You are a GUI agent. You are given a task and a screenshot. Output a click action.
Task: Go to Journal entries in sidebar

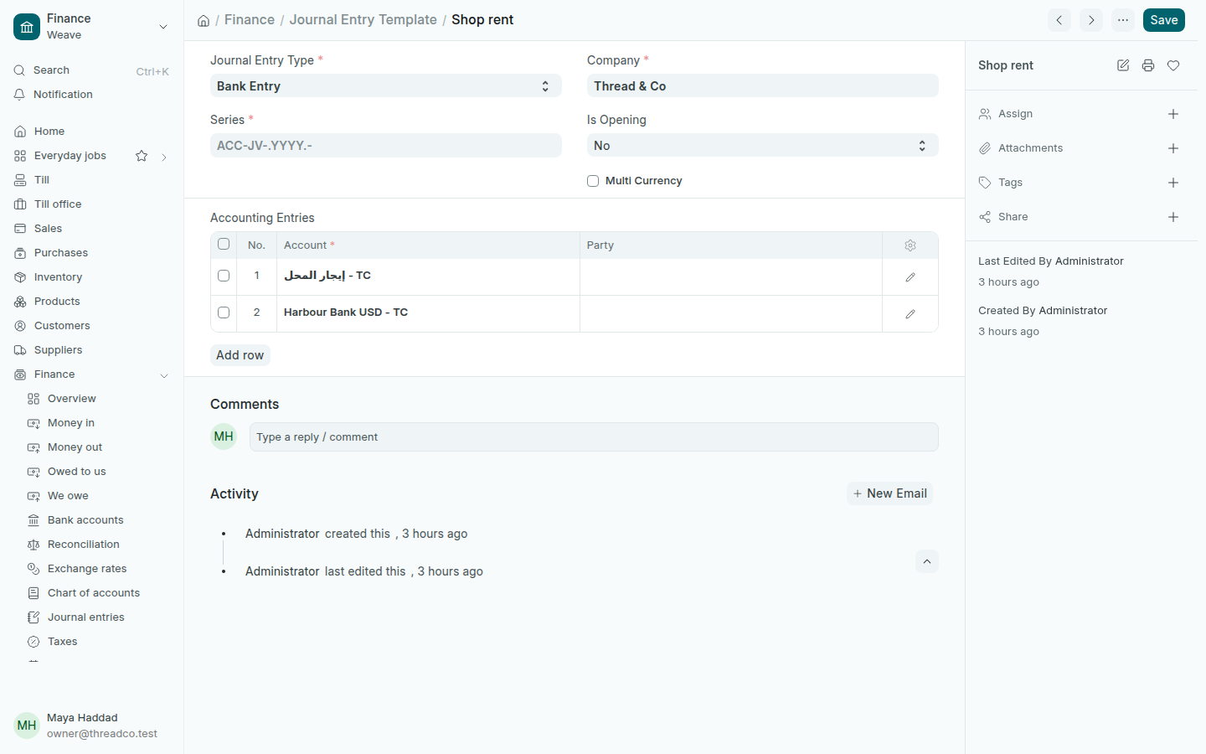[x=86, y=617]
